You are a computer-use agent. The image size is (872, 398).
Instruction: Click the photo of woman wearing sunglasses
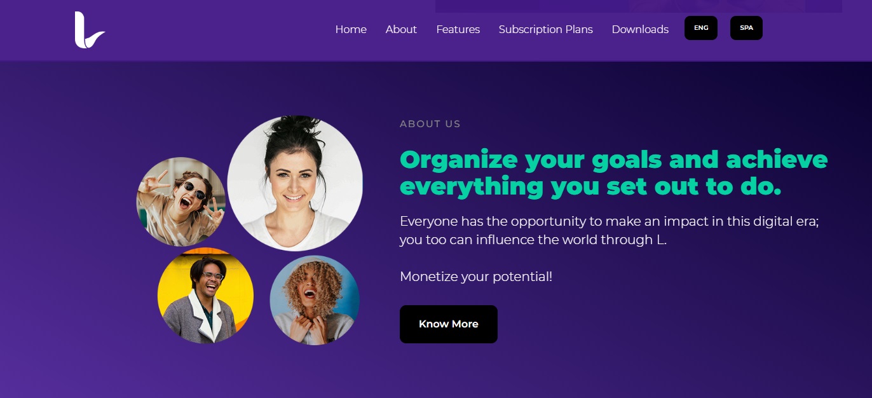pos(181,202)
